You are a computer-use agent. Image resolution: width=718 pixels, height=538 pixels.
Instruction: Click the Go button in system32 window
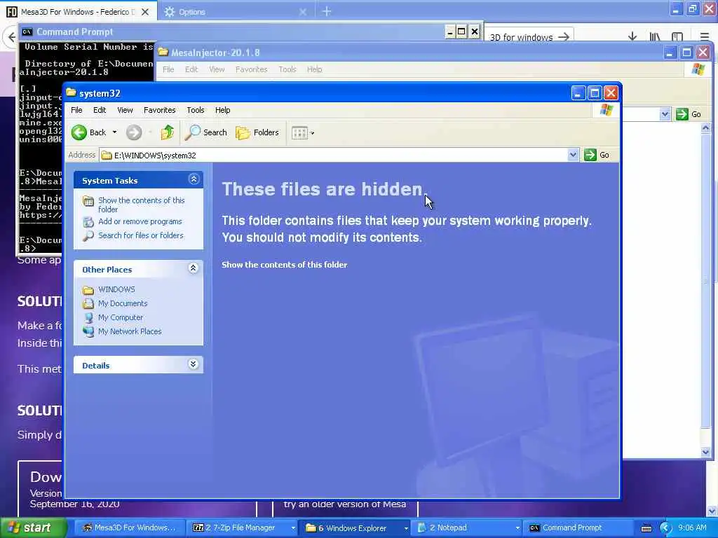(x=597, y=155)
